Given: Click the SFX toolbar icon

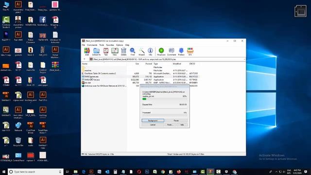Looking at the screenshot, I should [x=190, y=52].
